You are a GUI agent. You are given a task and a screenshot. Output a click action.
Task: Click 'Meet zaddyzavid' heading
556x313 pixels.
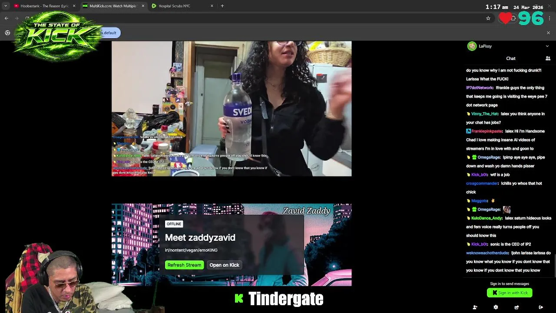click(200, 237)
